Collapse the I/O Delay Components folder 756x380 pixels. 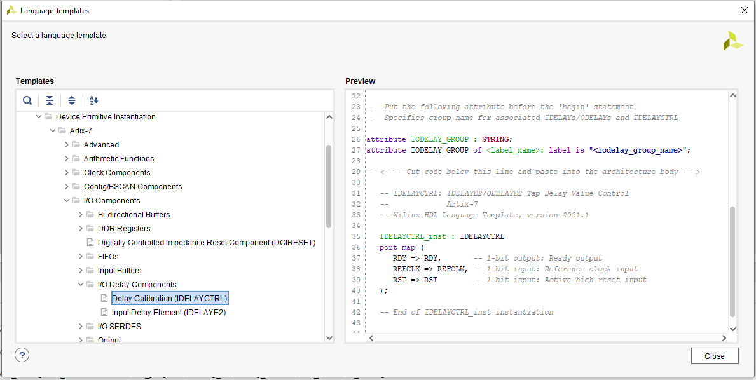(81, 284)
